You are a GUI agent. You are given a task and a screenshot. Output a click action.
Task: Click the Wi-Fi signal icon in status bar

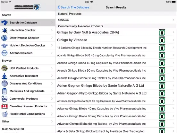pos(10,2)
